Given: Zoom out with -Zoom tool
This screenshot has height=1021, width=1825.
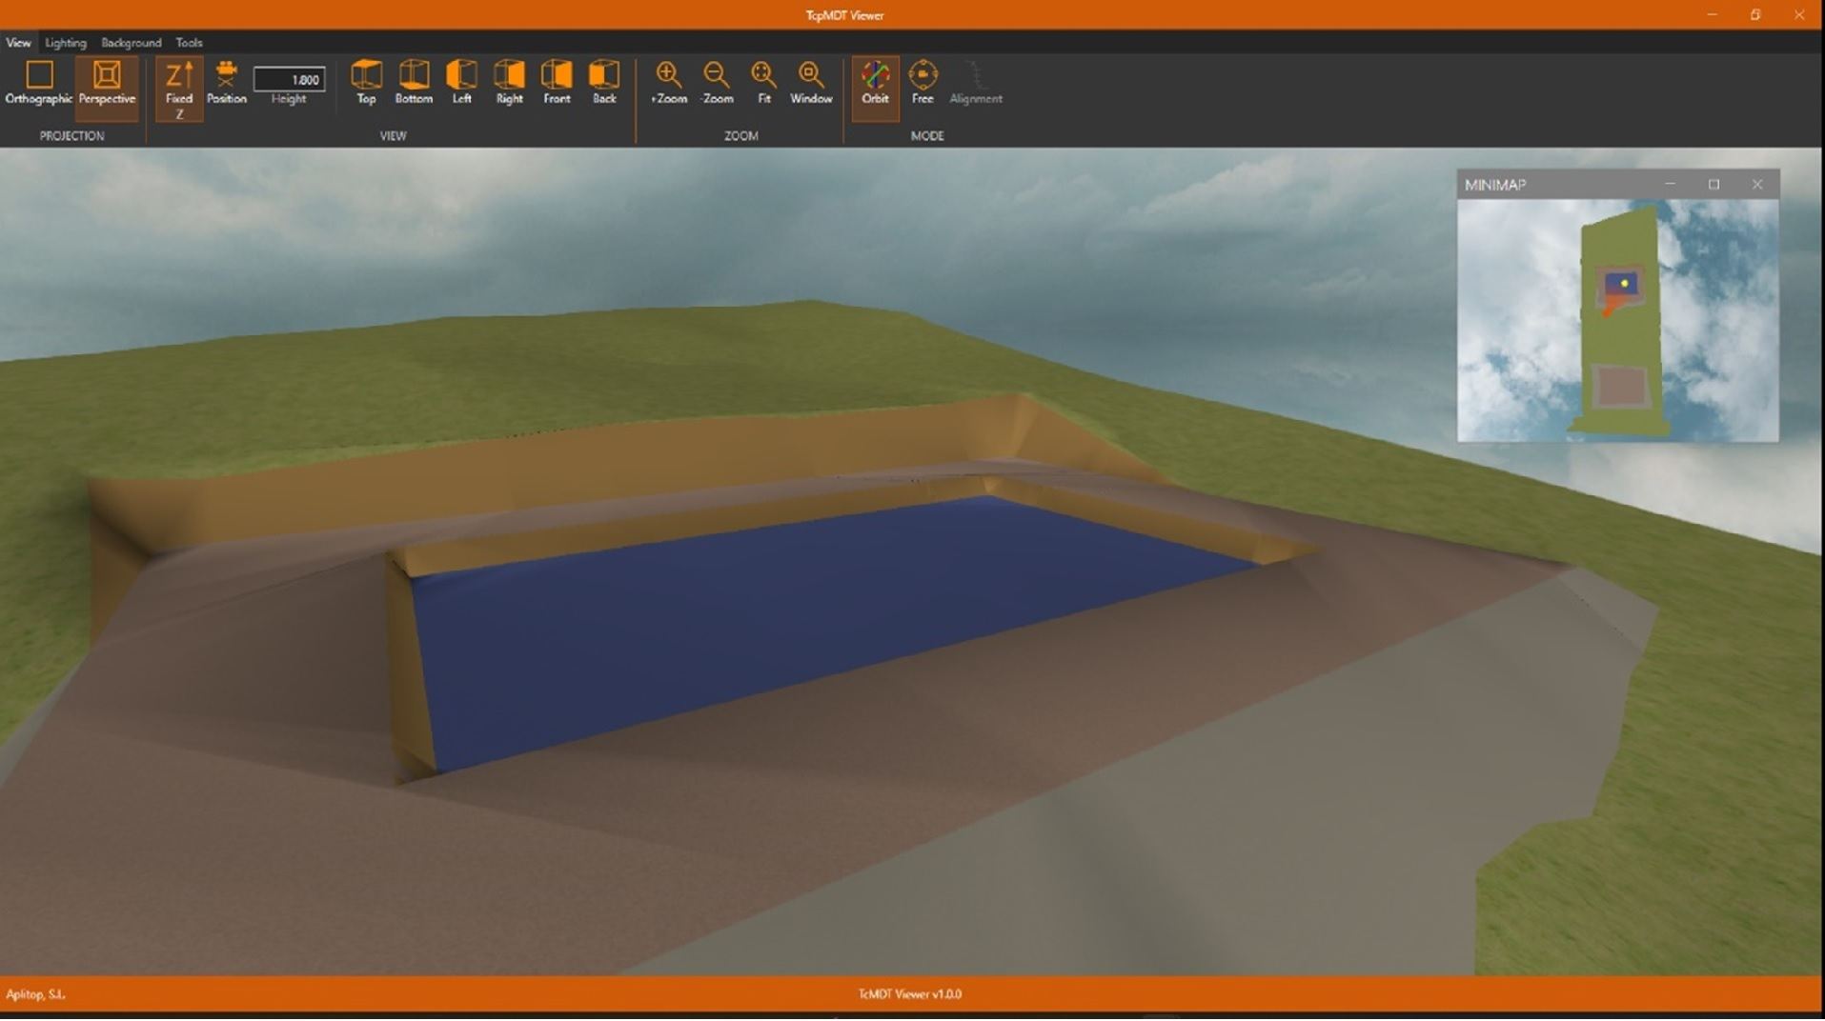Looking at the screenshot, I should click(x=717, y=82).
